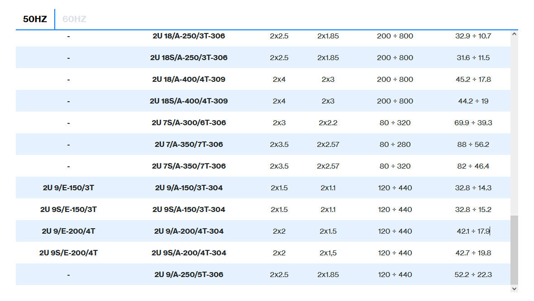Click the vertical scrollbar thumb
Viewport: 534px width, 301px height.
[514, 250]
